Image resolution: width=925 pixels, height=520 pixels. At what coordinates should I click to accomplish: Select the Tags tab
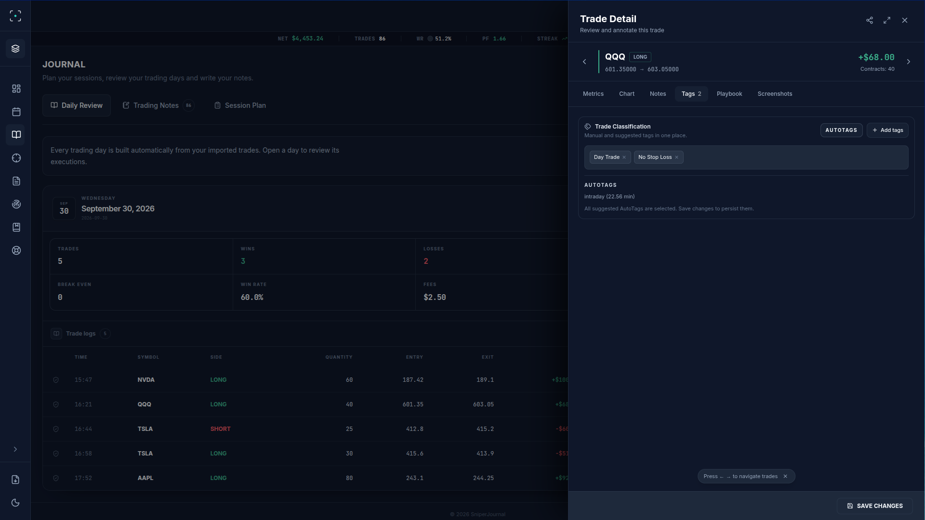(x=691, y=94)
